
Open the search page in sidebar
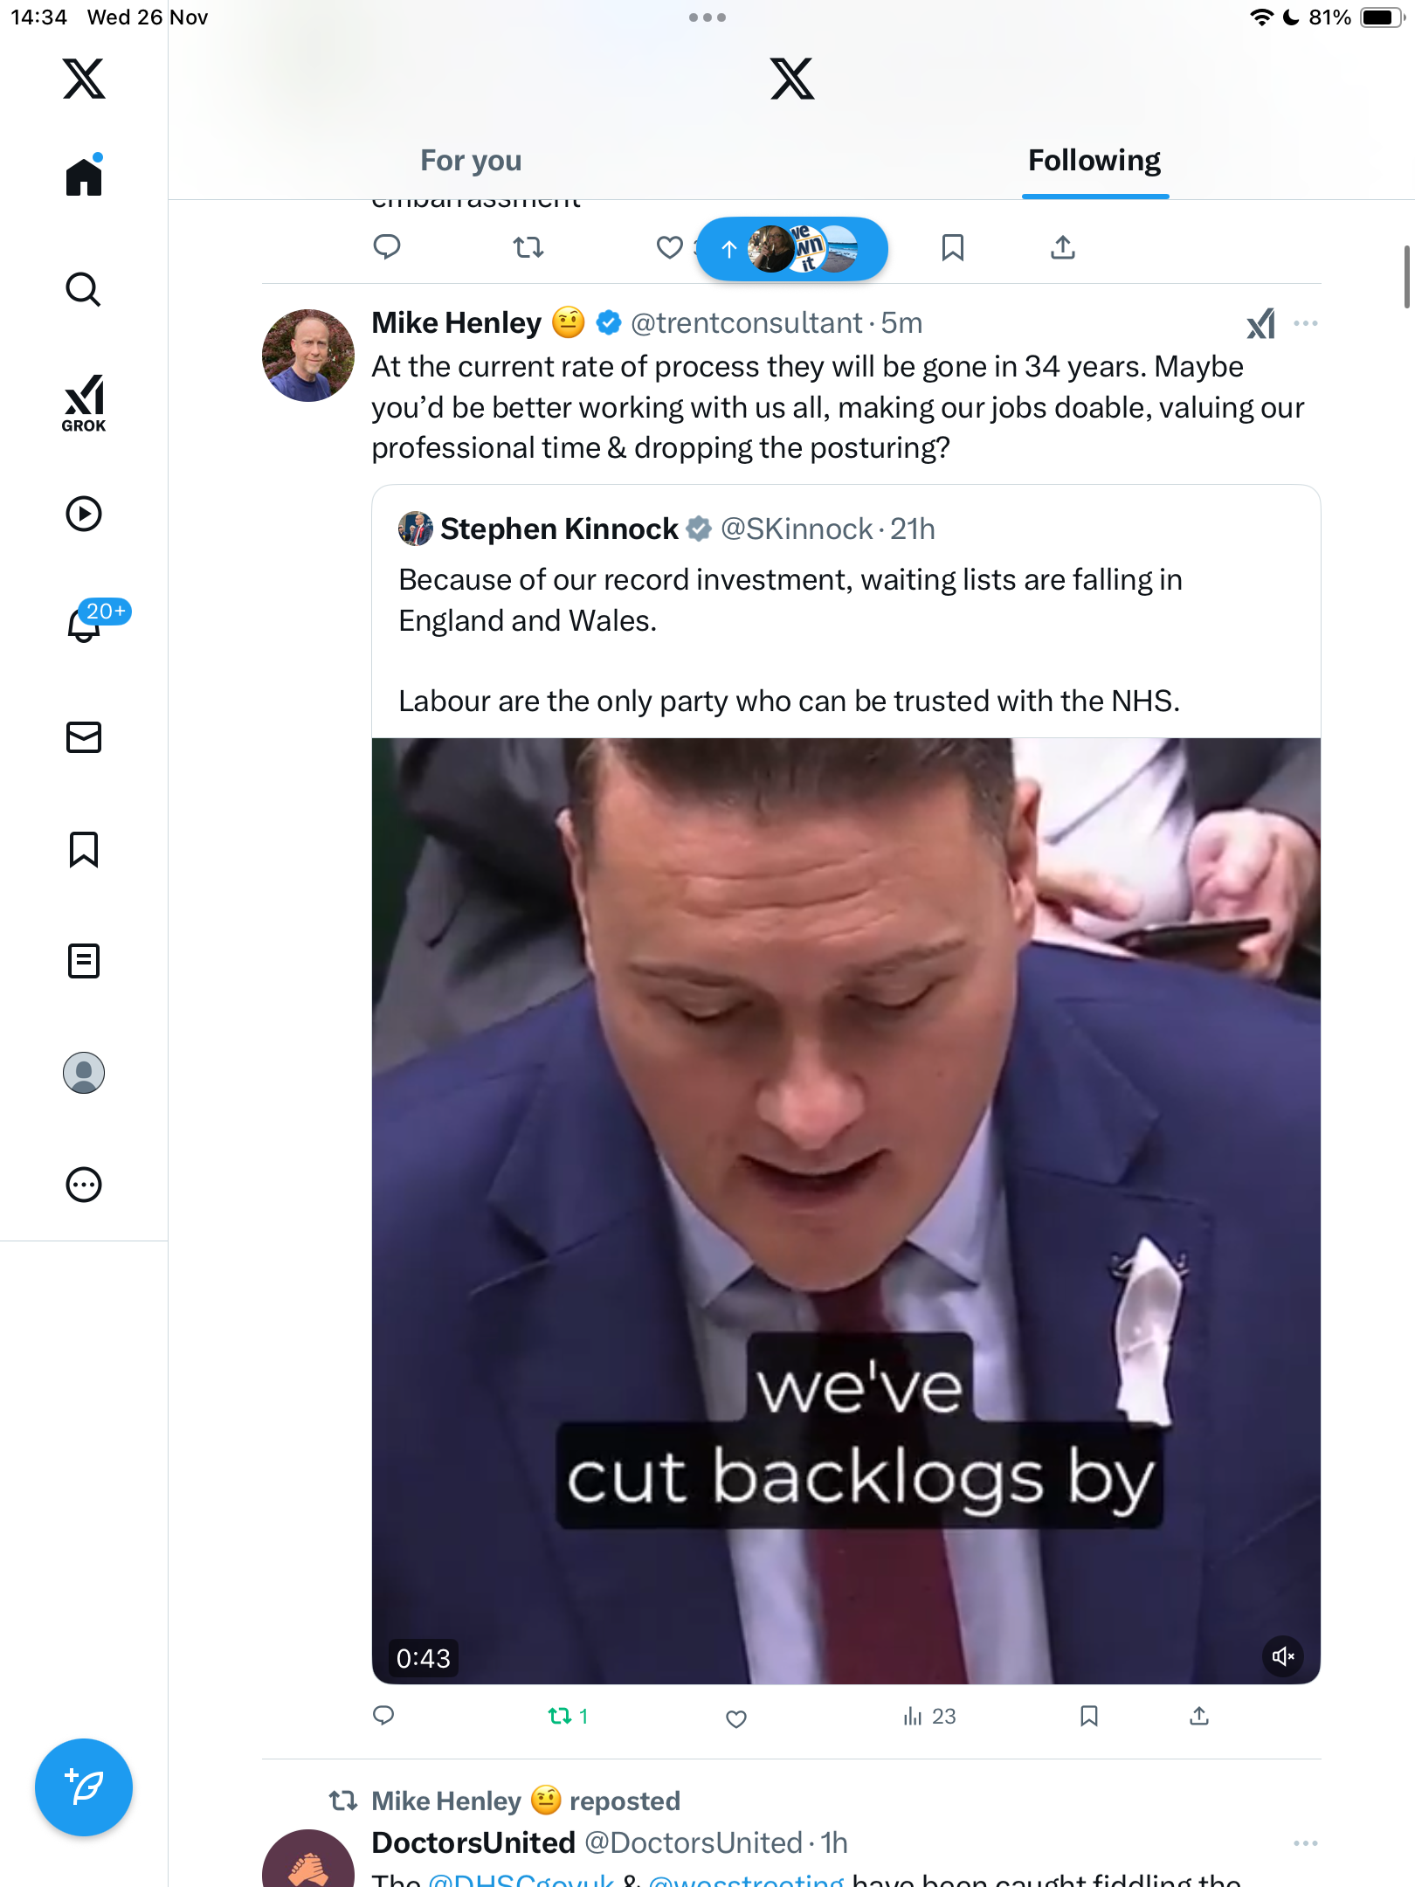tap(84, 289)
